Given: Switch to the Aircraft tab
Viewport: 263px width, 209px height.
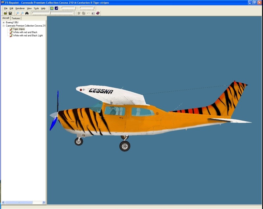Looking at the screenshot, I should 6,18.
